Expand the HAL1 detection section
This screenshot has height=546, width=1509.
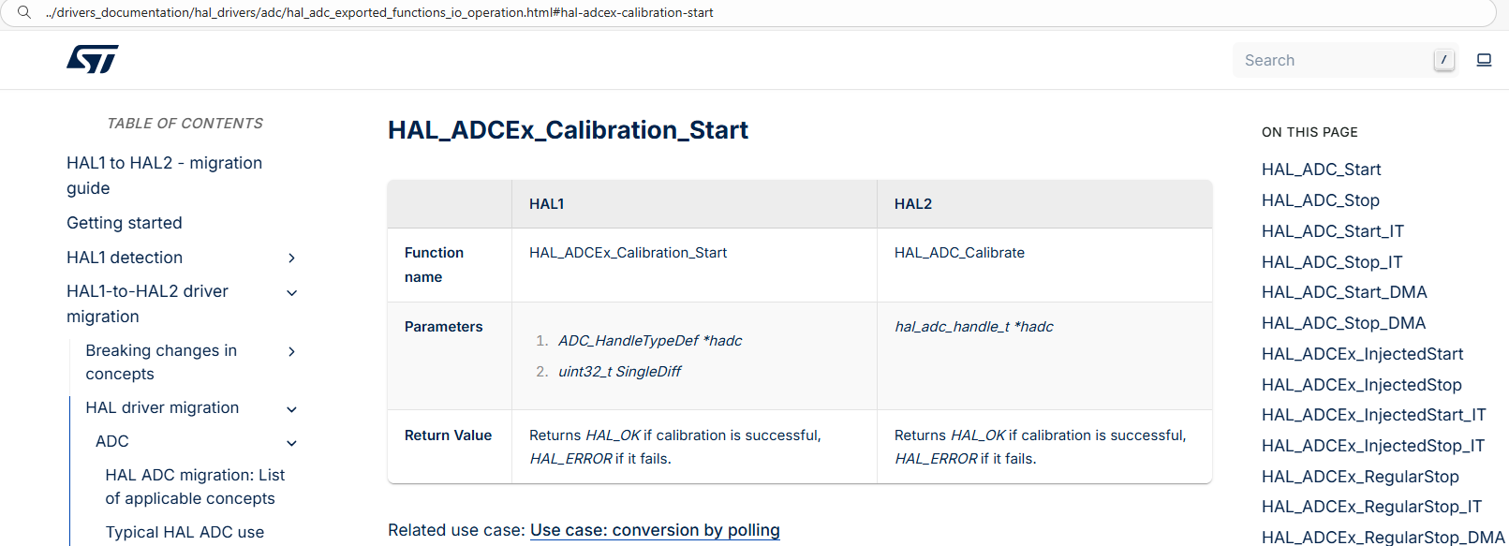pos(291,258)
